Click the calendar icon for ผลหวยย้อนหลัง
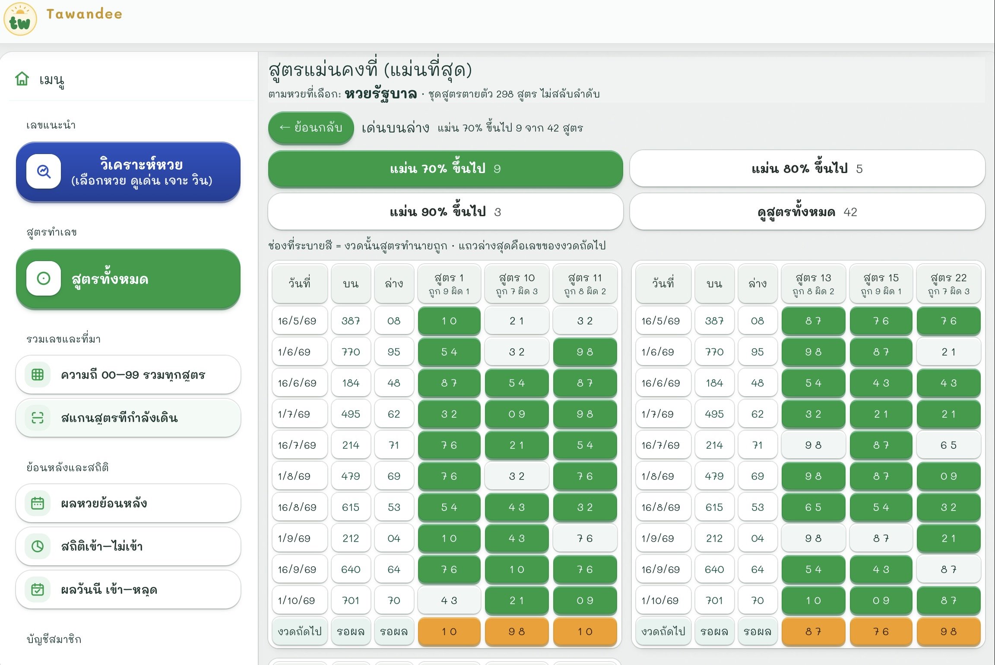 (x=38, y=503)
